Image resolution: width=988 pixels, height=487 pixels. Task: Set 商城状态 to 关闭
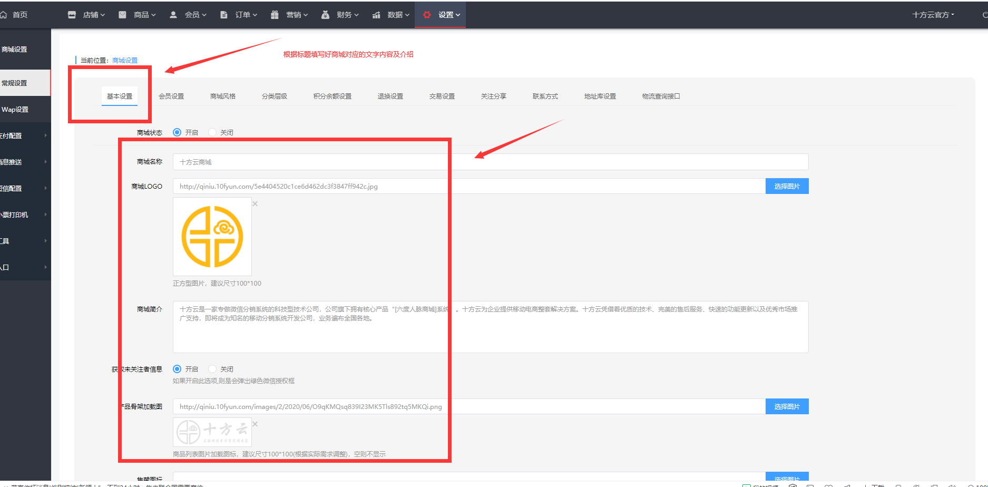[212, 132]
